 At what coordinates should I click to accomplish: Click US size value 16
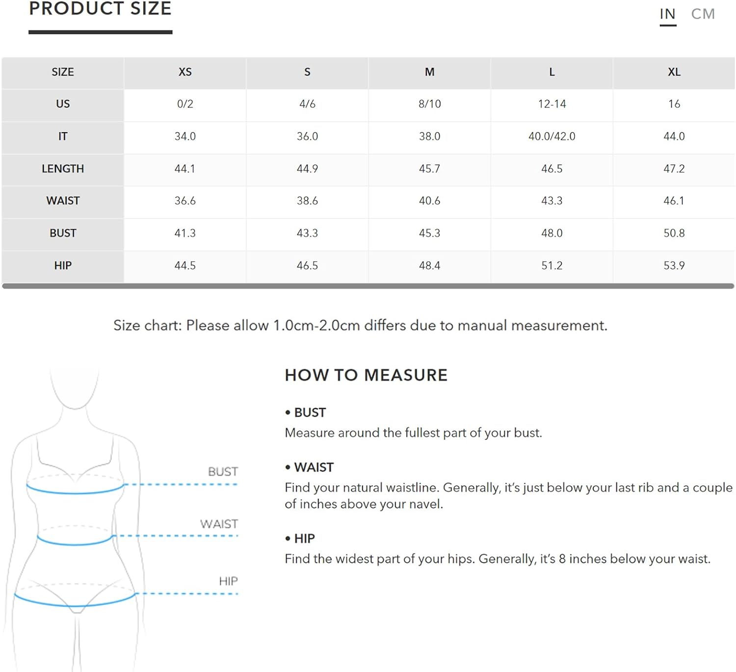pos(674,104)
